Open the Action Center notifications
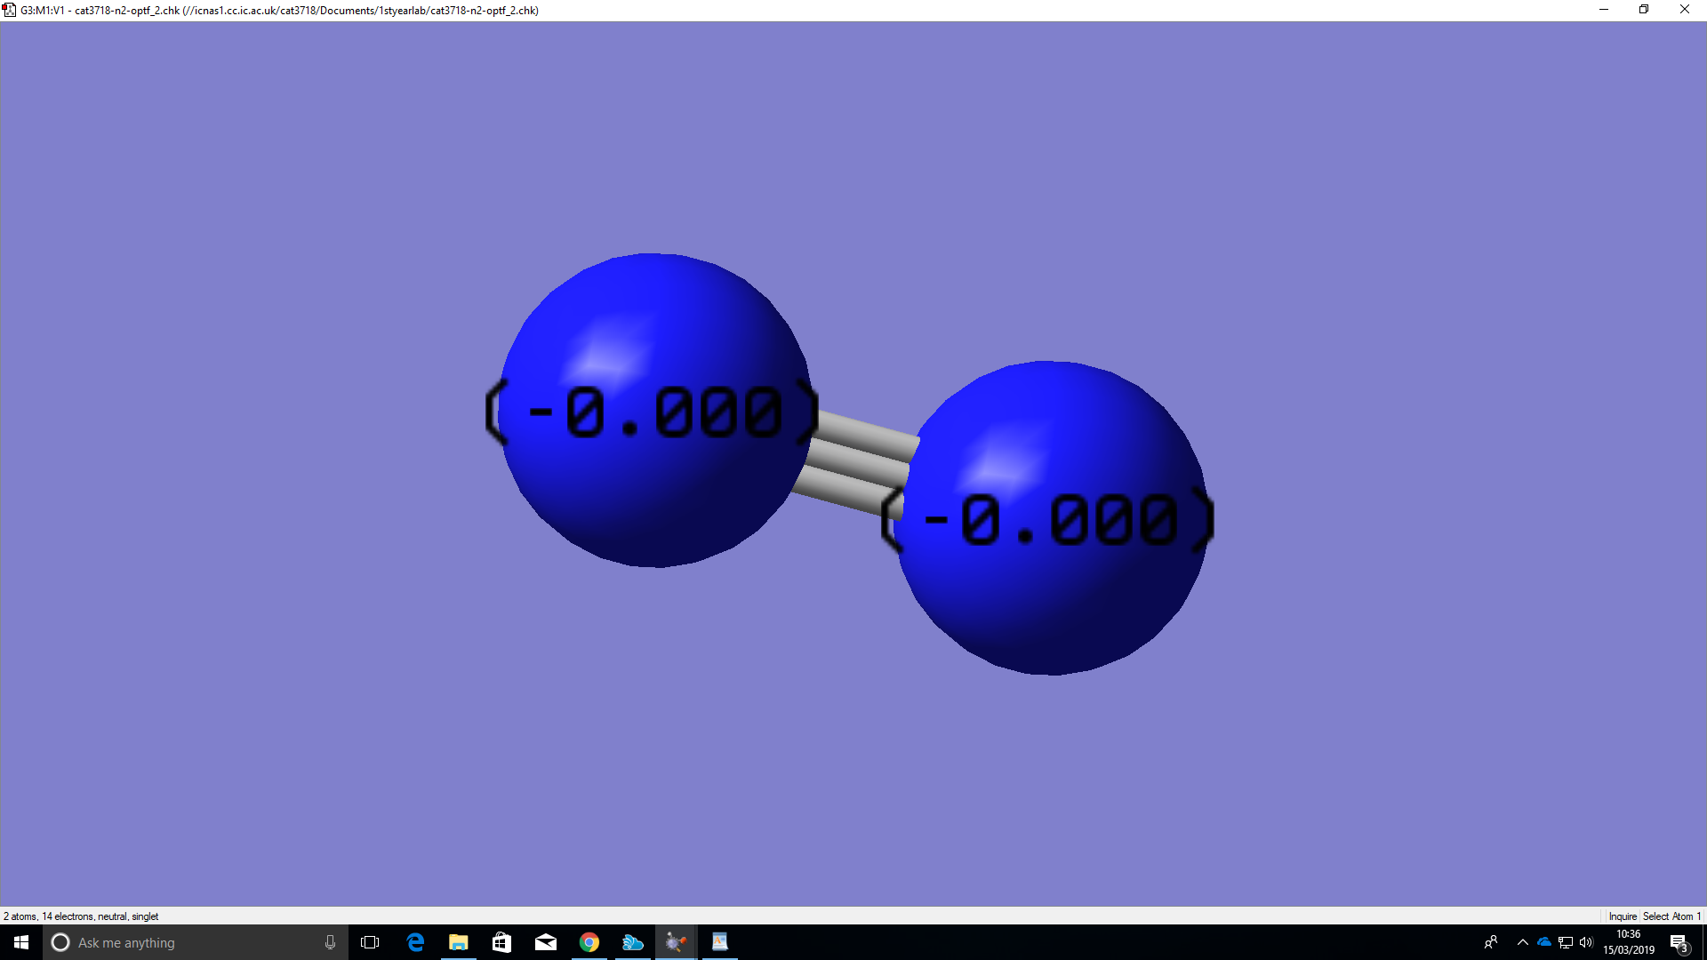The height and width of the screenshot is (960, 1707). pos(1679,942)
